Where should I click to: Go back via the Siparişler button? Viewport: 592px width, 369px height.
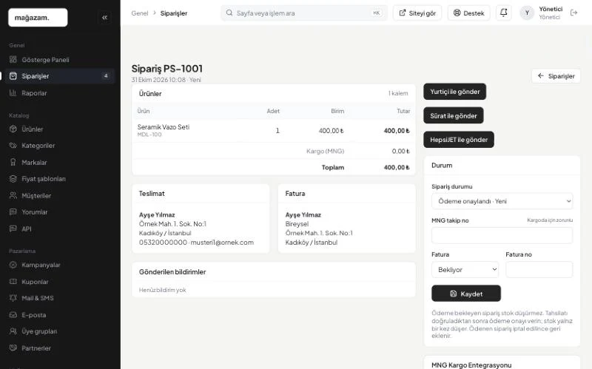556,76
